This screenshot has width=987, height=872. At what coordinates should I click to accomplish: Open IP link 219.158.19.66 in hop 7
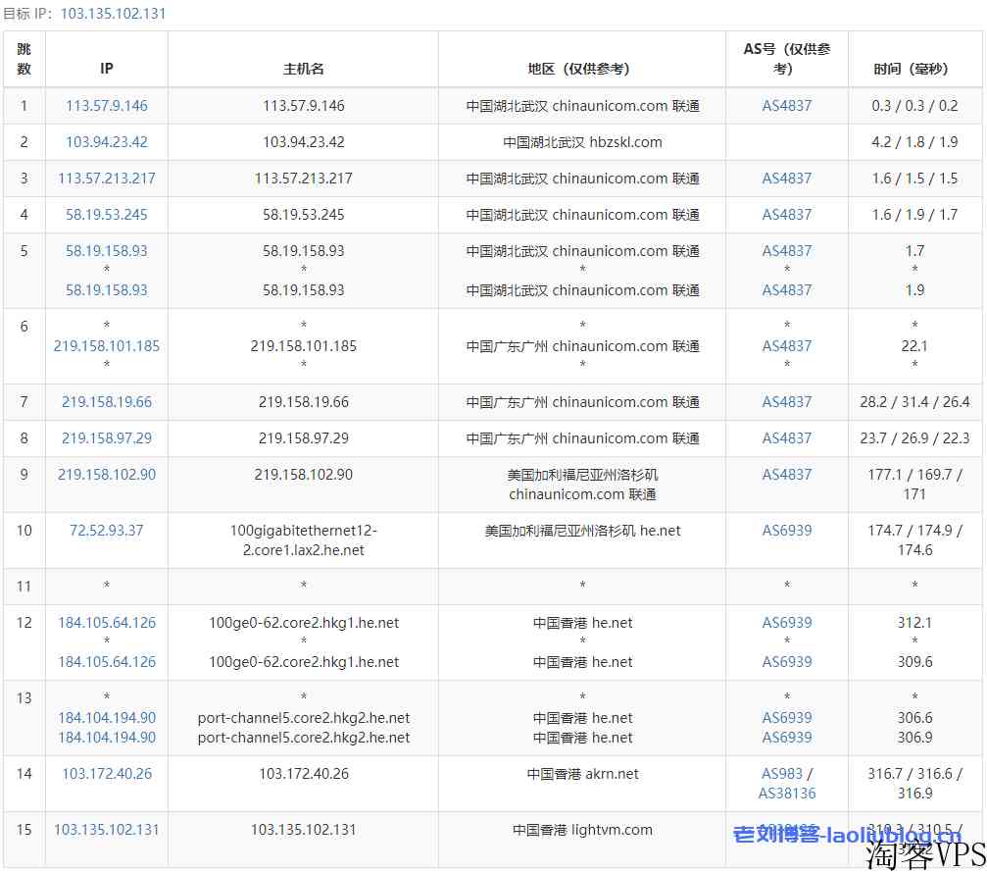point(107,402)
